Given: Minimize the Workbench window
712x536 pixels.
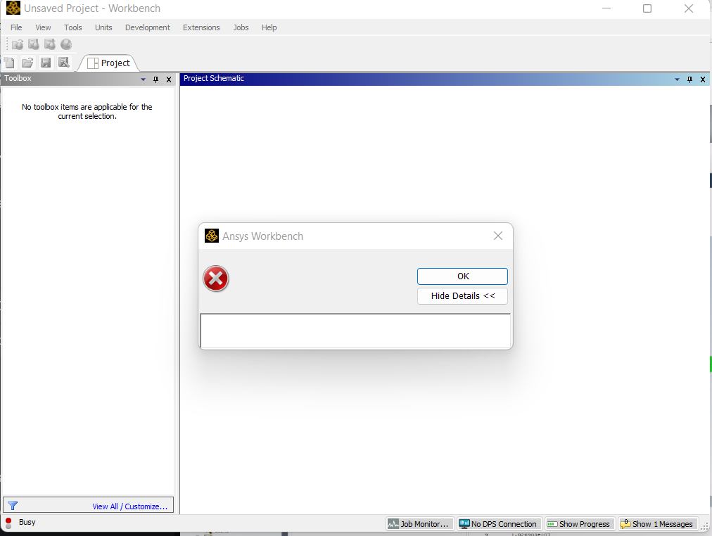Looking at the screenshot, I should (x=606, y=8).
